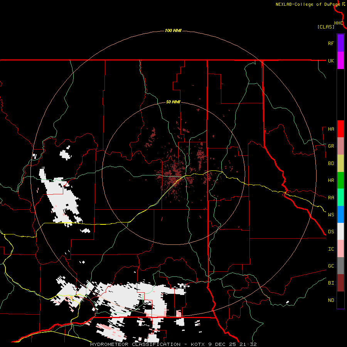Click the RF legend label

coord(331,43)
